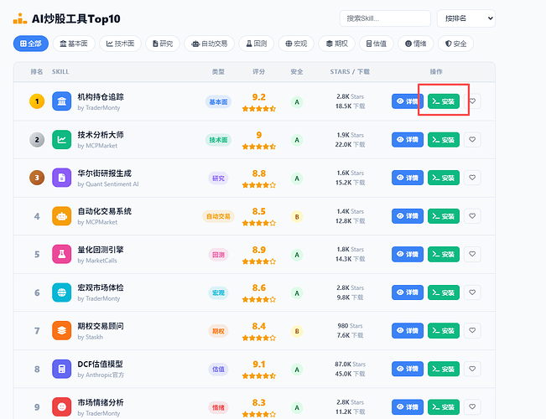This screenshot has height=419, width=546.
Task: View details of 技术分析大师
Action: (x=408, y=140)
